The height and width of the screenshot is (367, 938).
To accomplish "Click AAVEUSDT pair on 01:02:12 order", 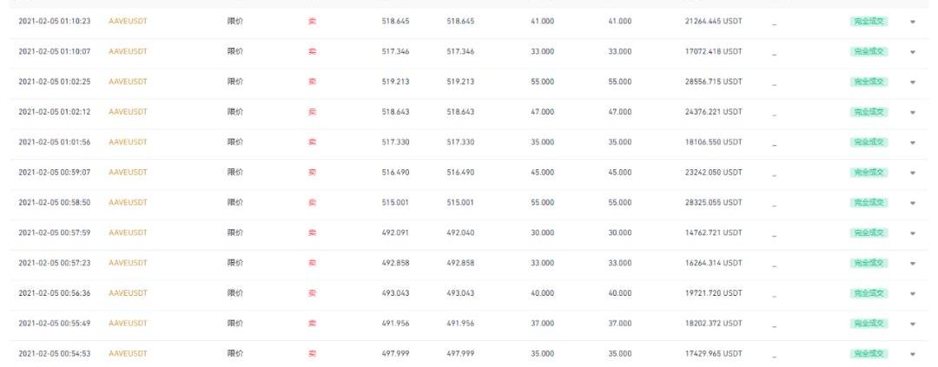I will click(x=128, y=111).
